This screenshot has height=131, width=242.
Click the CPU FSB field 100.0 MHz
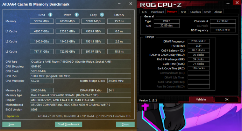point(80,76)
